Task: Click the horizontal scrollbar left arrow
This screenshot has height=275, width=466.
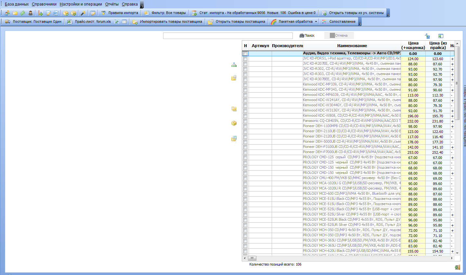Action: (245, 258)
